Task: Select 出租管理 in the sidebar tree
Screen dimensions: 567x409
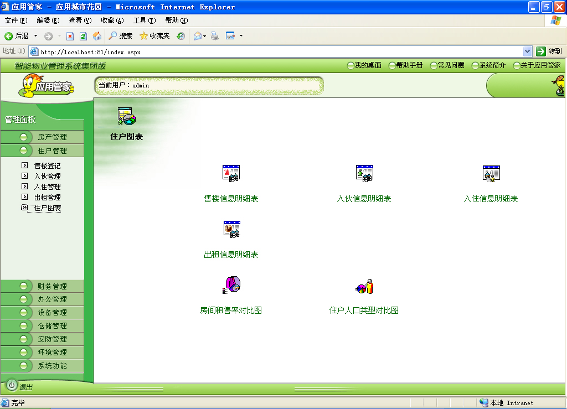Action: pyautogui.click(x=47, y=198)
